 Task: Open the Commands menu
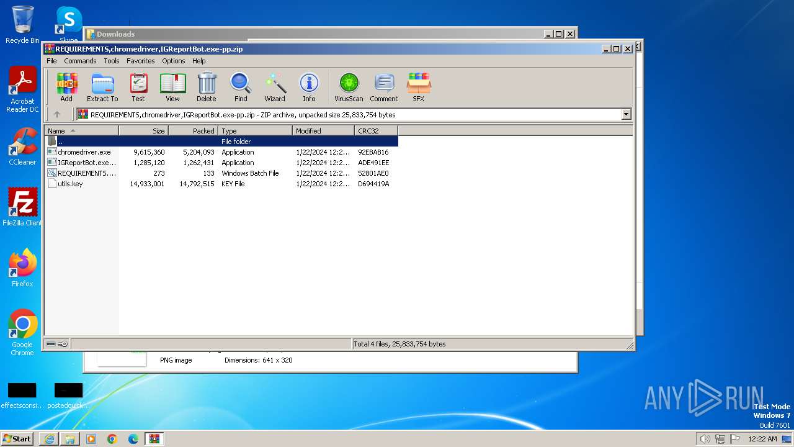tap(80, 61)
